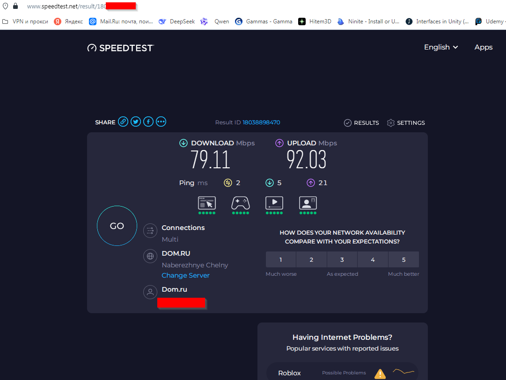Click the 79.11 download speed value
Screen dimensions: 506x380
click(210, 159)
